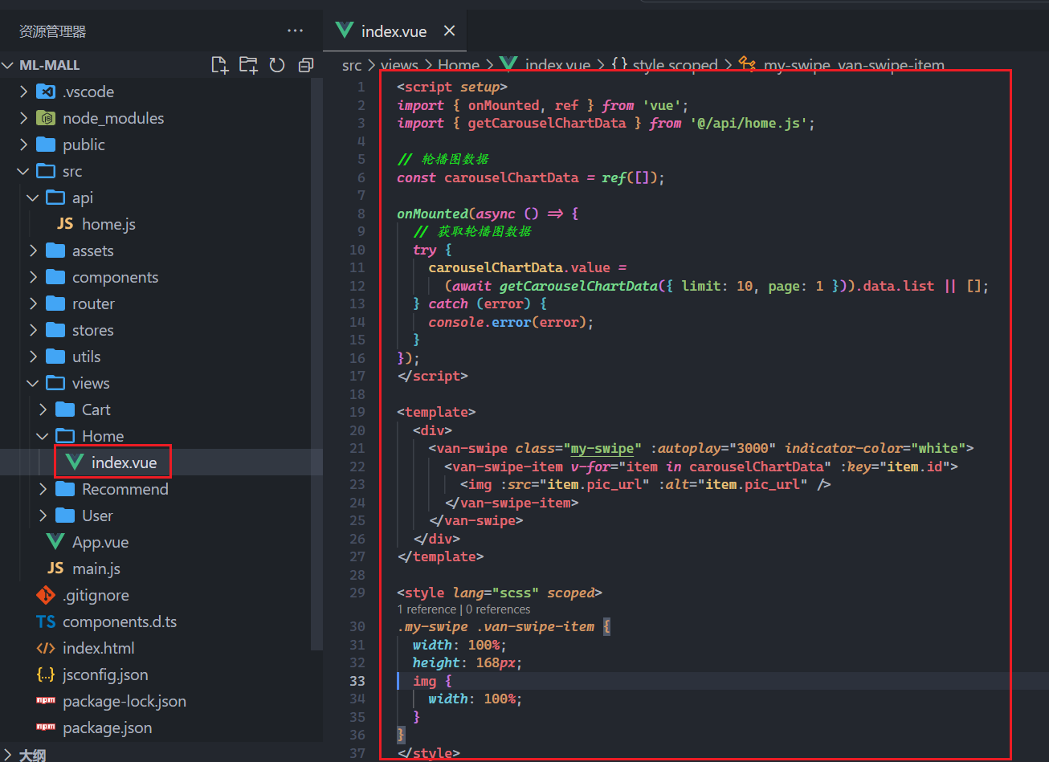Refresh the explorer file tree
The image size is (1049, 762).
277,65
